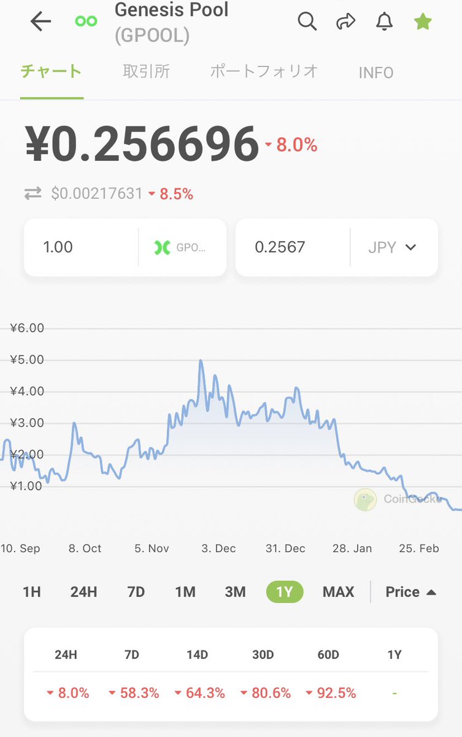Select the 1M chart range

point(185,592)
